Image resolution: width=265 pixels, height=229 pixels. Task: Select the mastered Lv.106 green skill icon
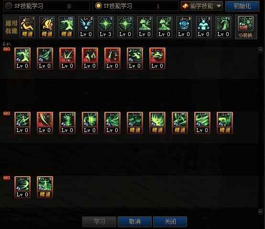pyautogui.click(x=66, y=27)
